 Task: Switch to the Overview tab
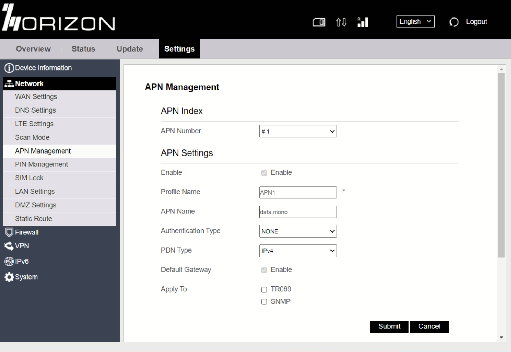pos(33,49)
